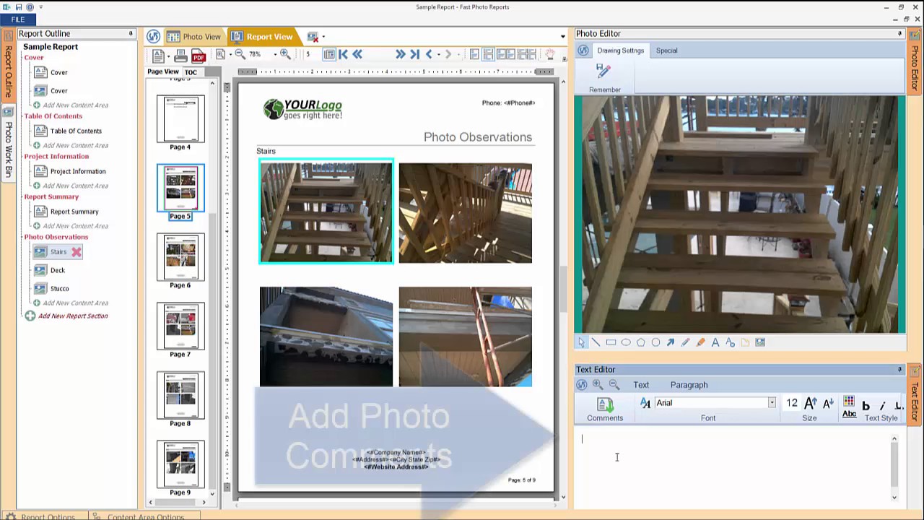Pin the Report Outline panel
This screenshot has width=924, height=520.
click(131, 33)
